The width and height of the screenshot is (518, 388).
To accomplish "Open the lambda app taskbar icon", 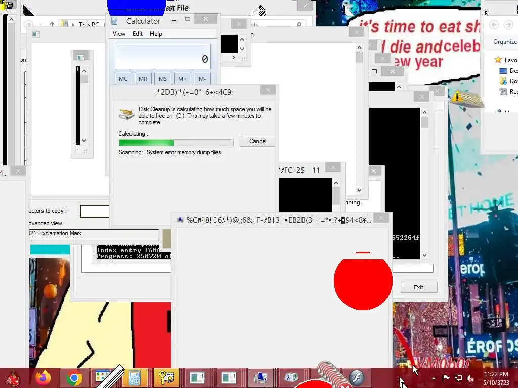I will (291, 377).
